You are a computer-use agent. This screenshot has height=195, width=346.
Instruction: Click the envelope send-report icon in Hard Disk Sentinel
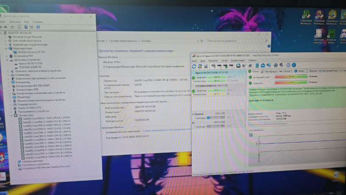263,65
